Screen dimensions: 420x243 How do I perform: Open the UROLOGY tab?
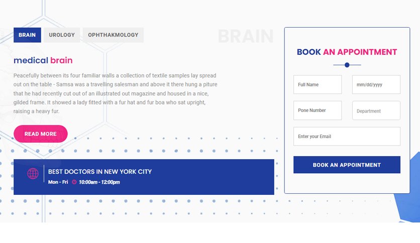(62, 35)
